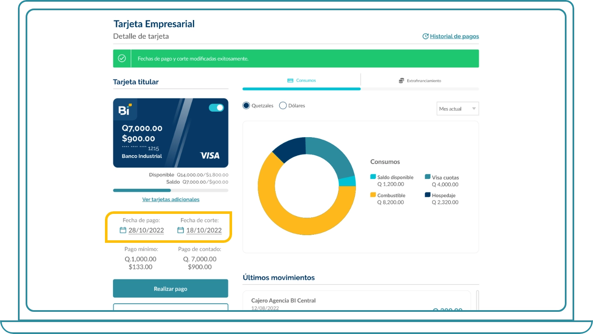Click the Q 1,200.00 Saldo disponible amount

[390, 184]
